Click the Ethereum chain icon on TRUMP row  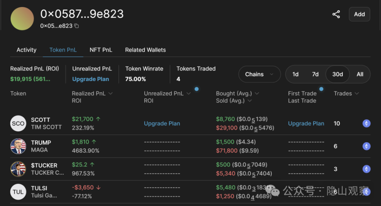point(366,146)
